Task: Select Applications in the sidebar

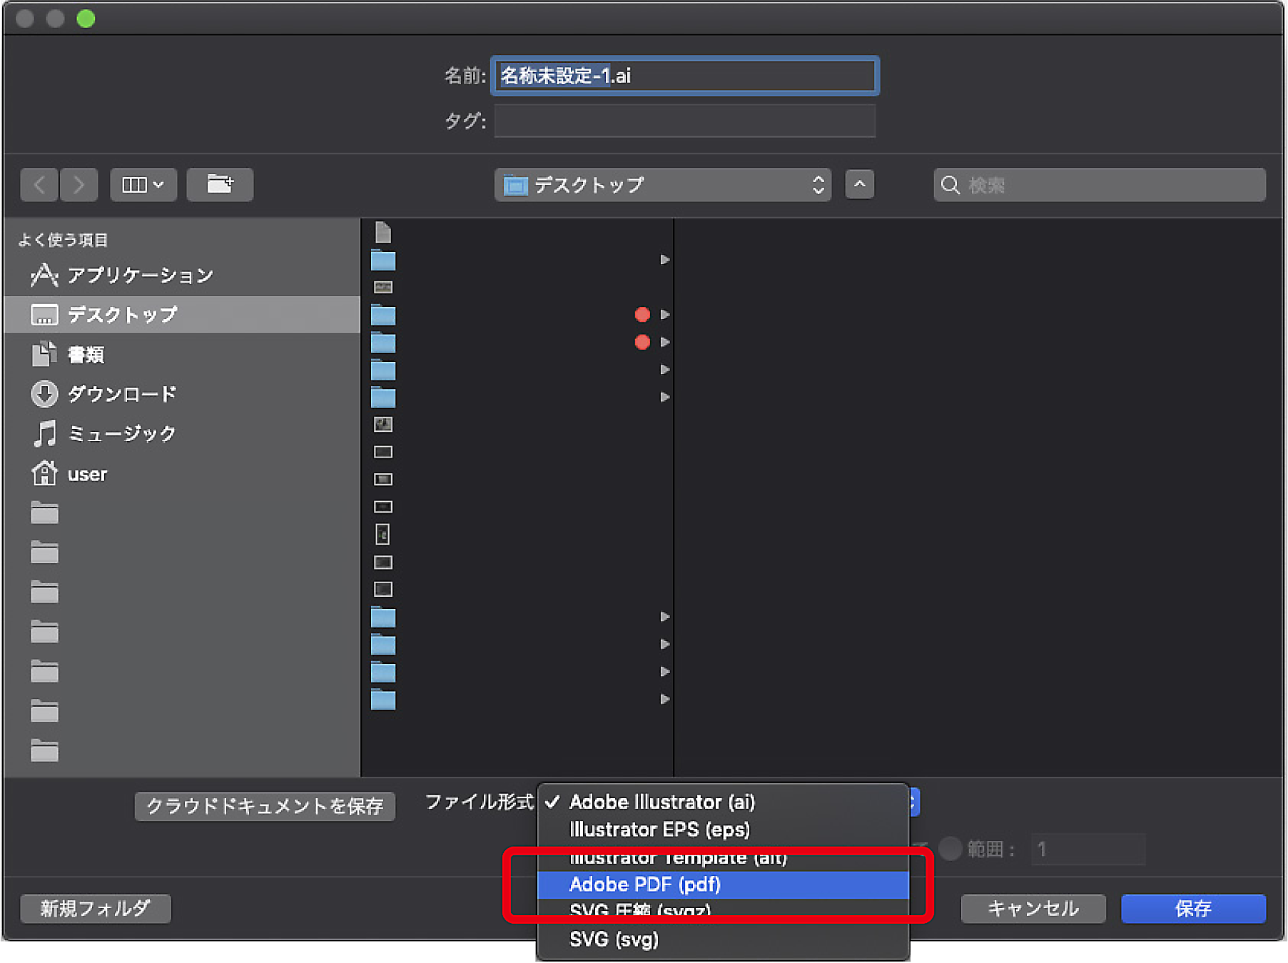Action: point(139,276)
